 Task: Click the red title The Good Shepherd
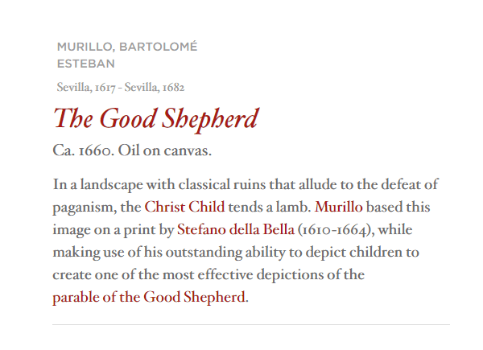(156, 119)
